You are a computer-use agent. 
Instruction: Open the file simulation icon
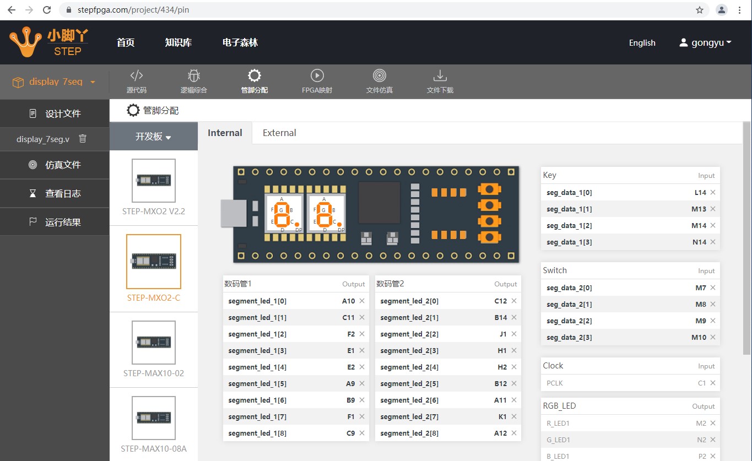click(379, 76)
